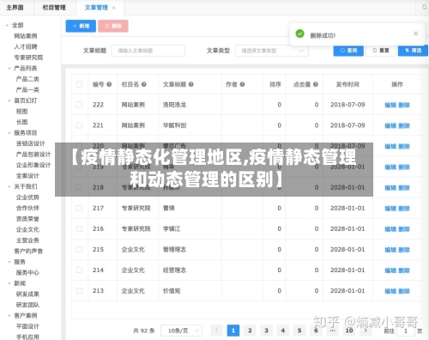Collapse the 客户案例 tree node

pyautogui.click(x=9, y=316)
